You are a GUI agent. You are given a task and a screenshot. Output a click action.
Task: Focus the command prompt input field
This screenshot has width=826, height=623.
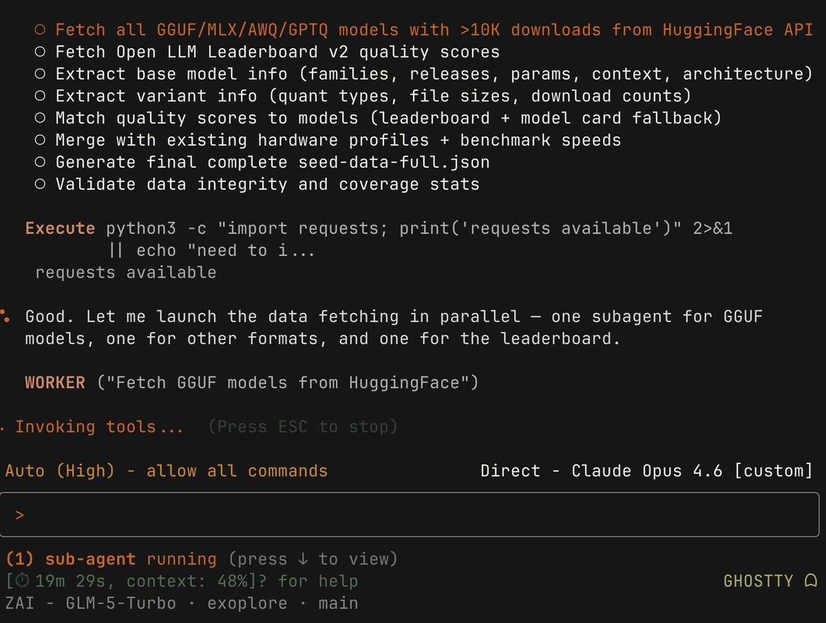point(410,514)
